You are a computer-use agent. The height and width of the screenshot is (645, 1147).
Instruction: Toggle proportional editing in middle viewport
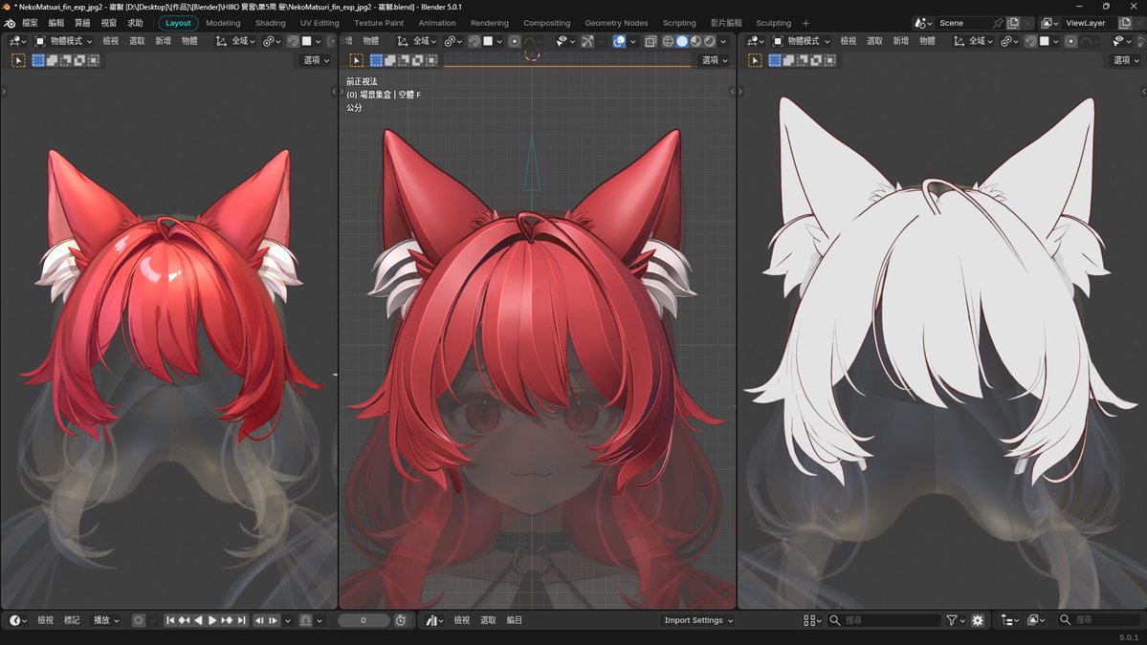click(x=515, y=41)
